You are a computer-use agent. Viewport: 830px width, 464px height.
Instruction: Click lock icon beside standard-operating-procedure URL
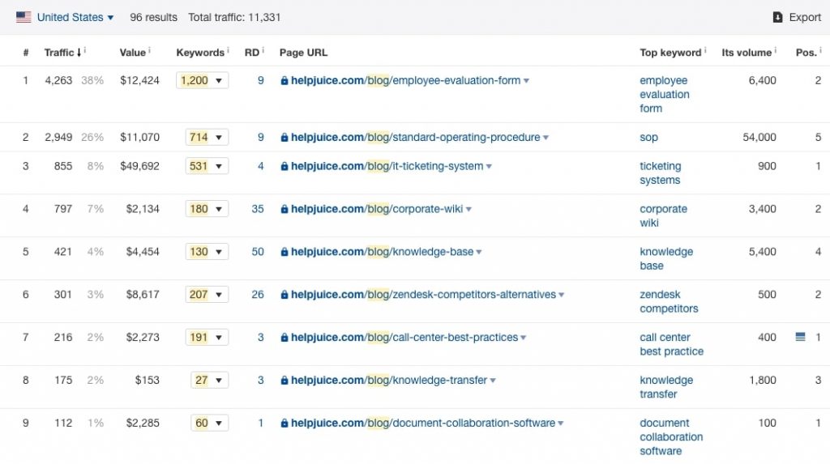tap(285, 138)
